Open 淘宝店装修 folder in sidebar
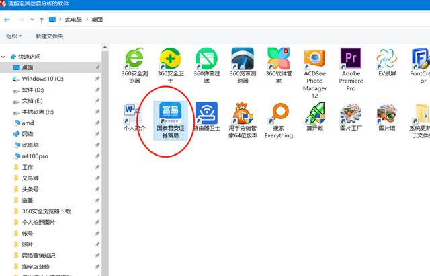Image resolution: width=430 pixels, height=276 pixels. pos(36,267)
